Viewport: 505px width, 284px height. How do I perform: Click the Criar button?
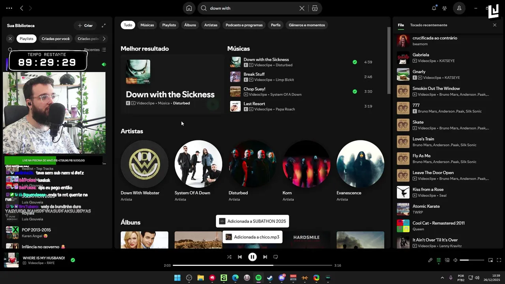pyautogui.click(x=85, y=26)
